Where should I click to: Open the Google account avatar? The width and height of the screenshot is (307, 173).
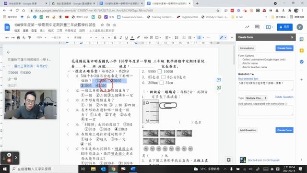click(299, 27)
